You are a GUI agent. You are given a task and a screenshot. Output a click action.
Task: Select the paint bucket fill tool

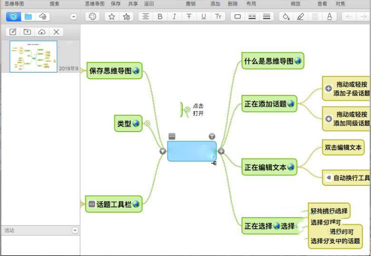(x=285, y=17)
